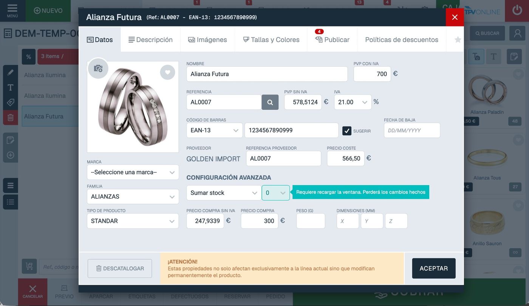Click the reference search magnifier button
The height and width of the screenshot is (306, 529).
[270, 102]
